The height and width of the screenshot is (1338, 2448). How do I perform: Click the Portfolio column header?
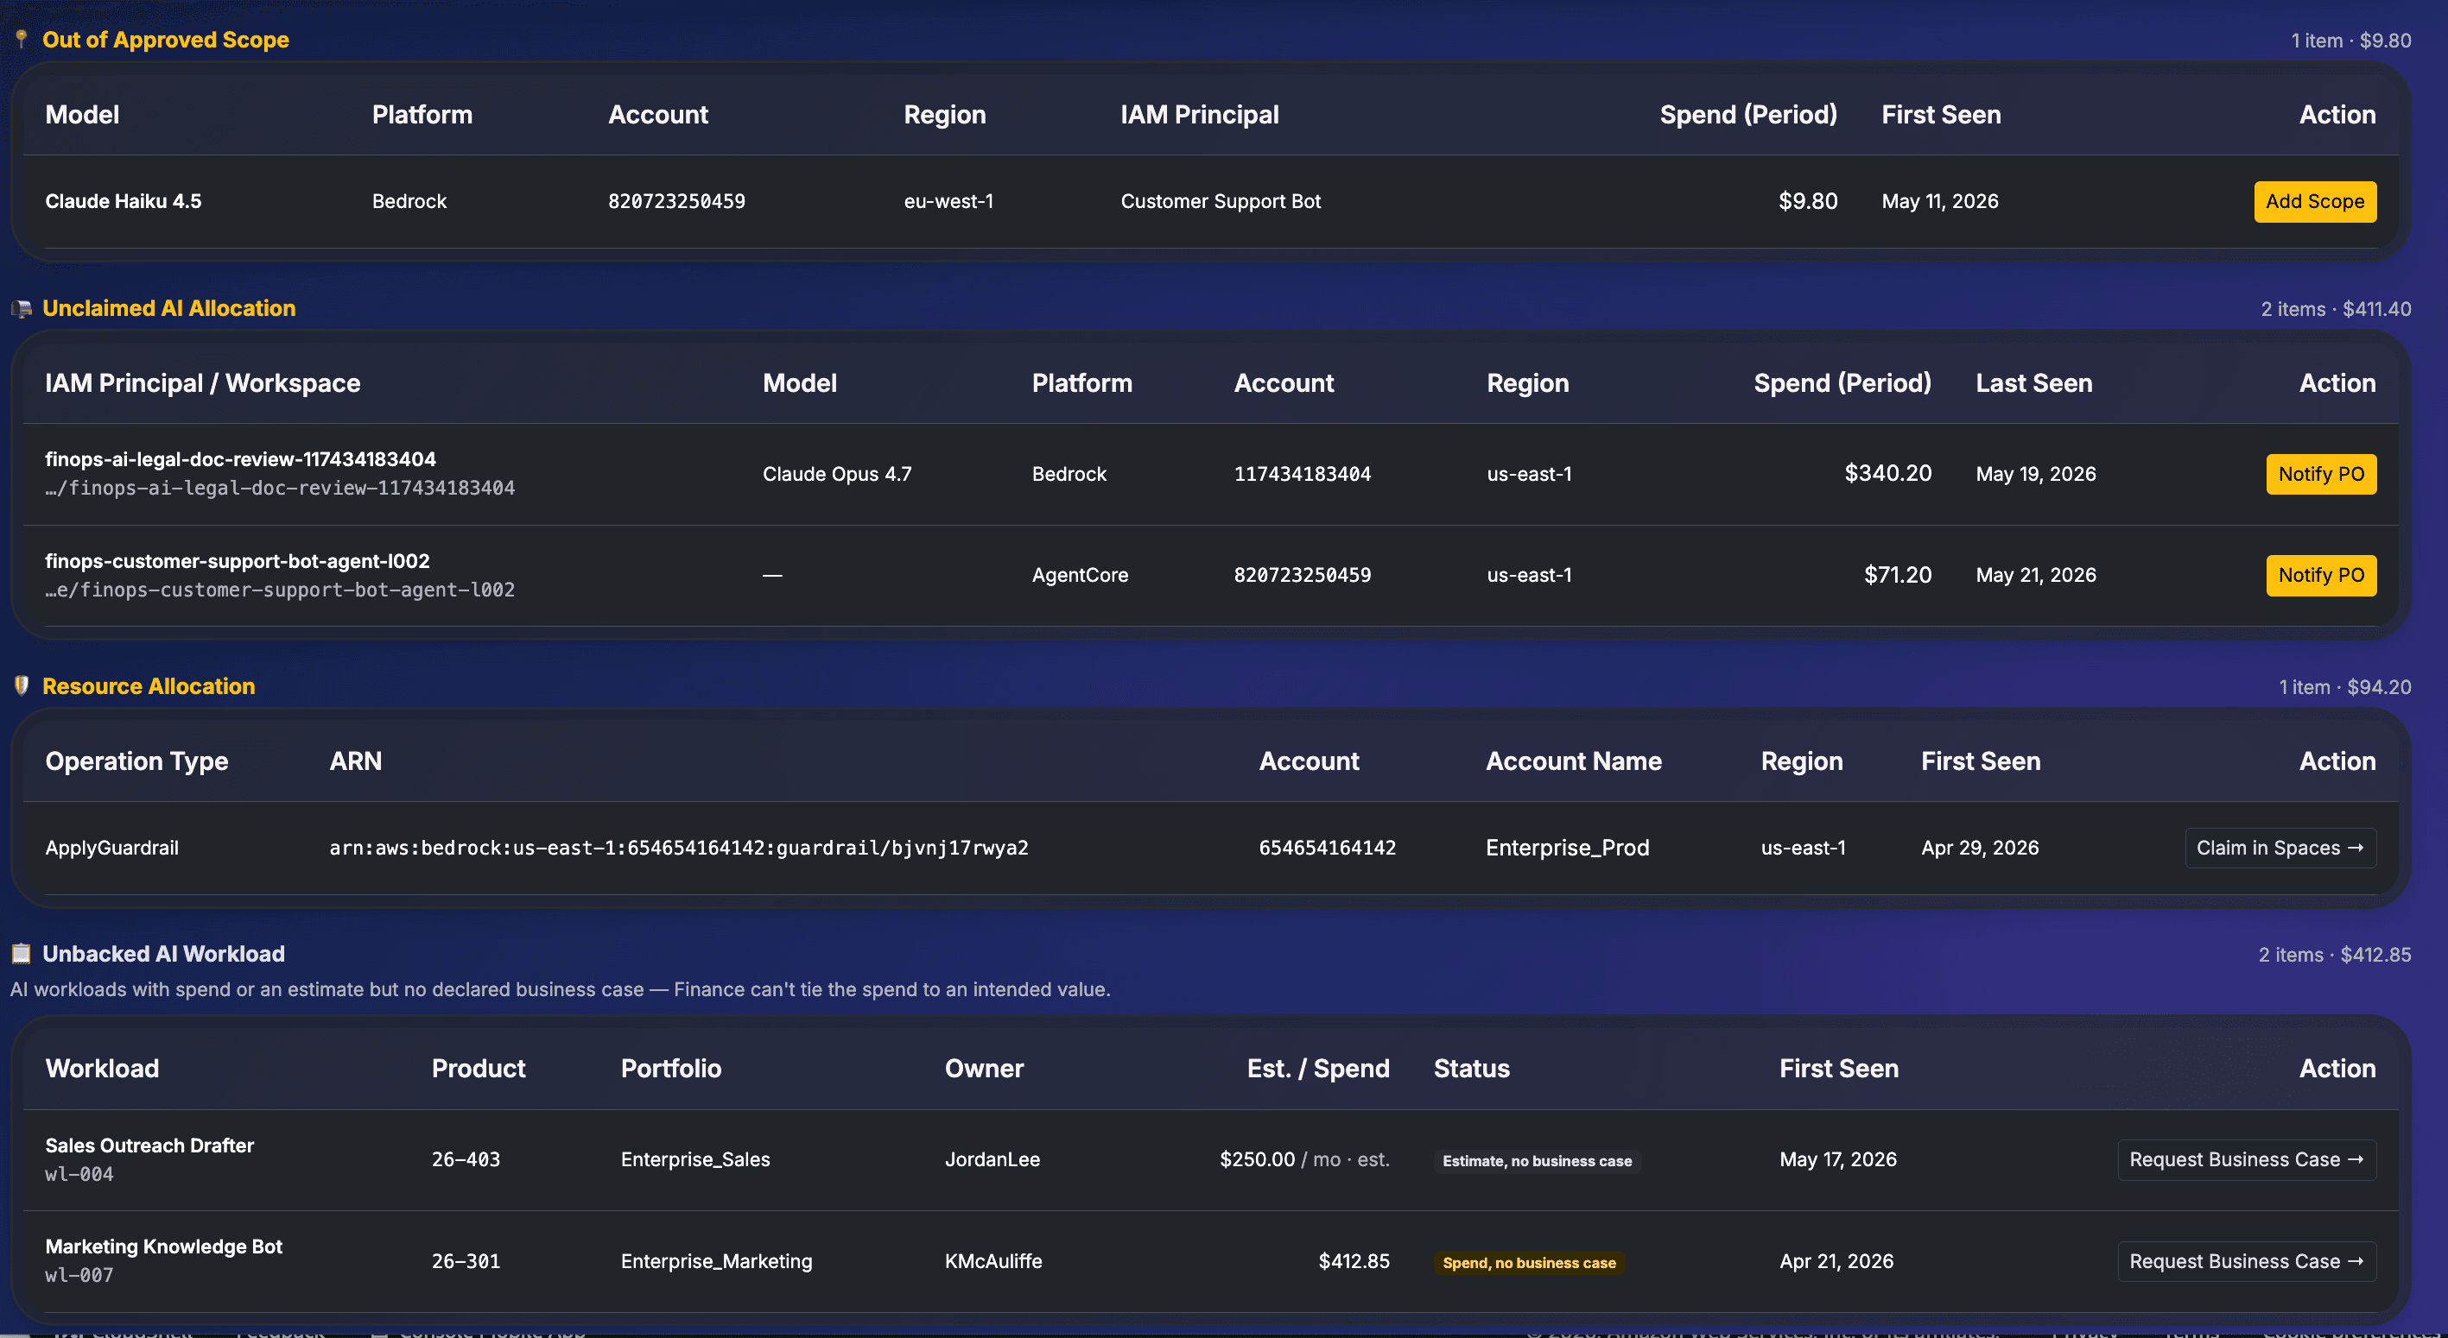[x=671, y=1070]
